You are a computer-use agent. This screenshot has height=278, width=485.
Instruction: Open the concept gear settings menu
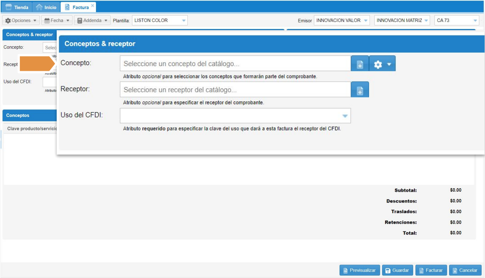point(382,64)
